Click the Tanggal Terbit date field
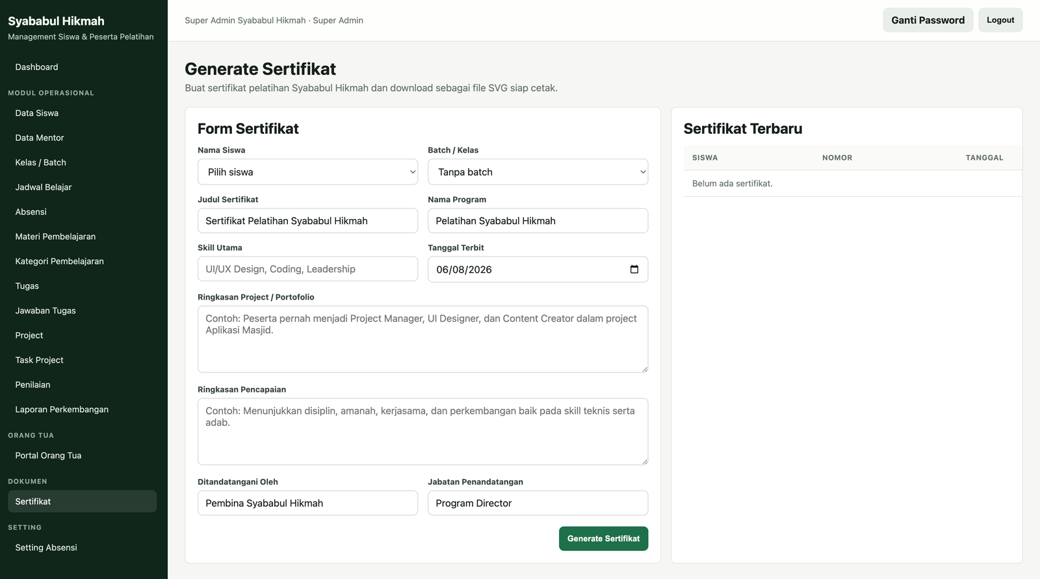This screenshot has width=1040, height=579. coord(538,269)
